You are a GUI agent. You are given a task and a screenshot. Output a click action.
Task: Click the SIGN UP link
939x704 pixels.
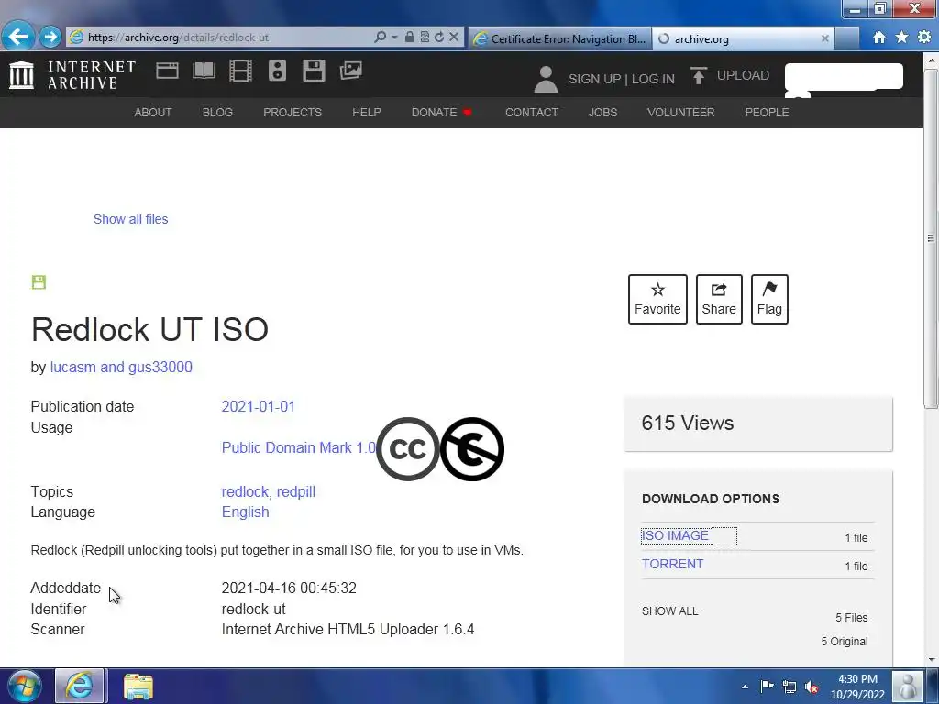(x=594, y=79)
